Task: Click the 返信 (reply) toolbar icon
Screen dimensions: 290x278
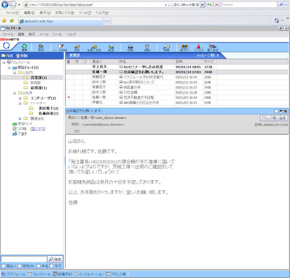Action: click(x=77, y=48)
